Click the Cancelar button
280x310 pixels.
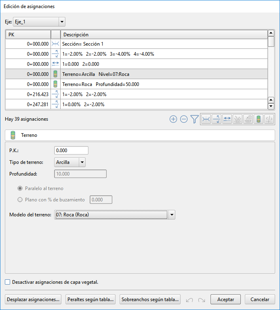(260, 300)
